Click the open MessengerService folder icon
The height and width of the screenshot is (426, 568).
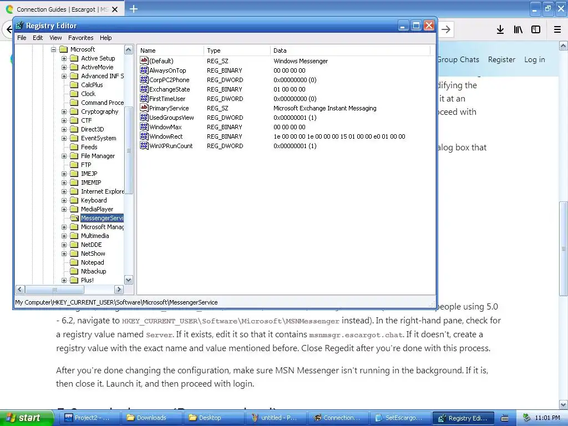[74, 218]
